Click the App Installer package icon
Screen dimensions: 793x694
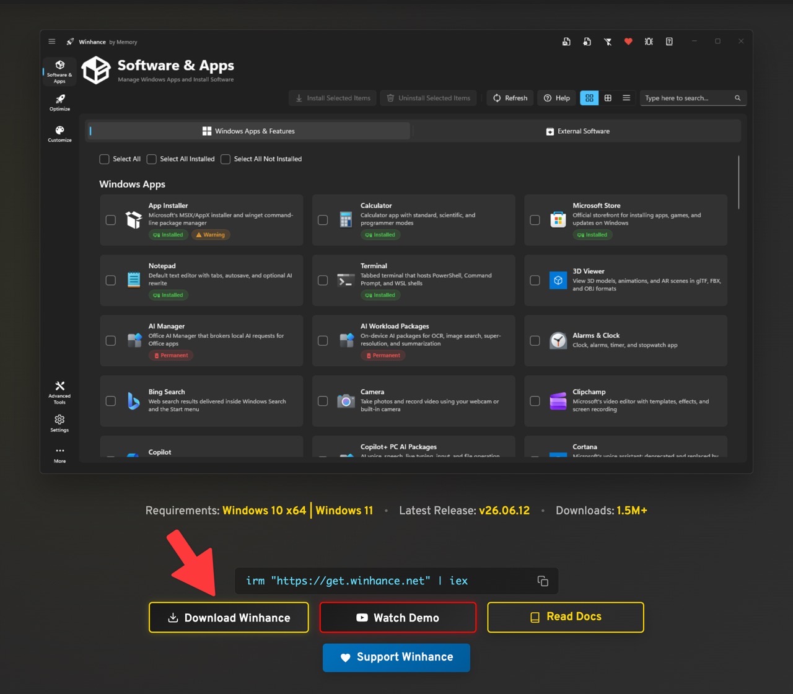click(134, 220)
